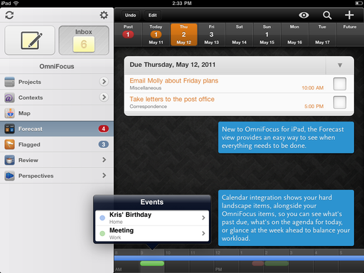Screen dimensions: 364x273
Task: Open the Flagged items list
Action: (57, 144)
